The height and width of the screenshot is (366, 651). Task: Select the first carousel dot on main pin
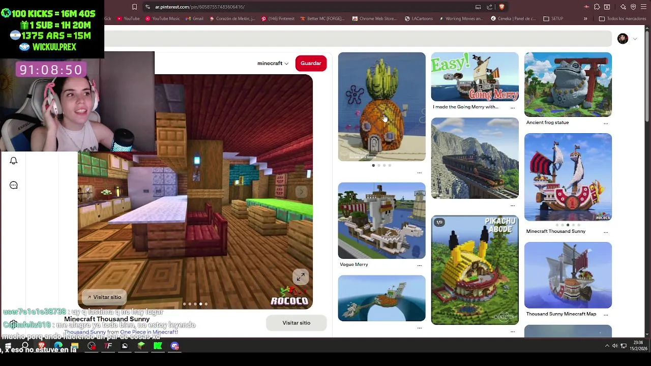point(184,304)
